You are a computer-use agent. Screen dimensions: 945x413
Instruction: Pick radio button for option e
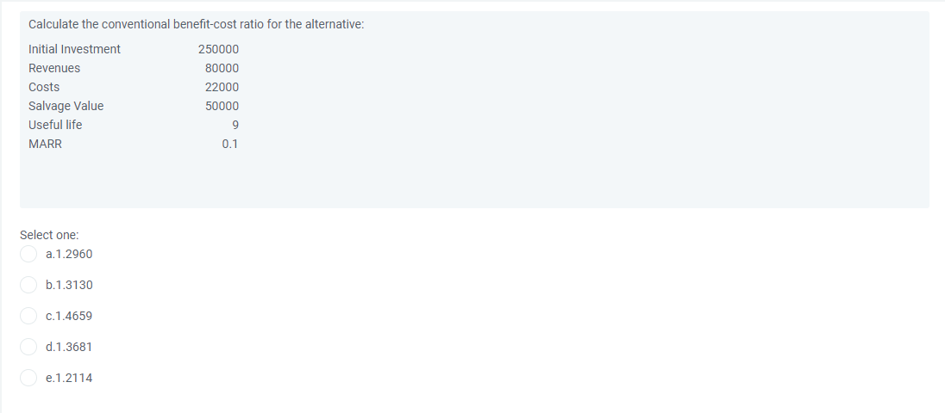point(28,378)
